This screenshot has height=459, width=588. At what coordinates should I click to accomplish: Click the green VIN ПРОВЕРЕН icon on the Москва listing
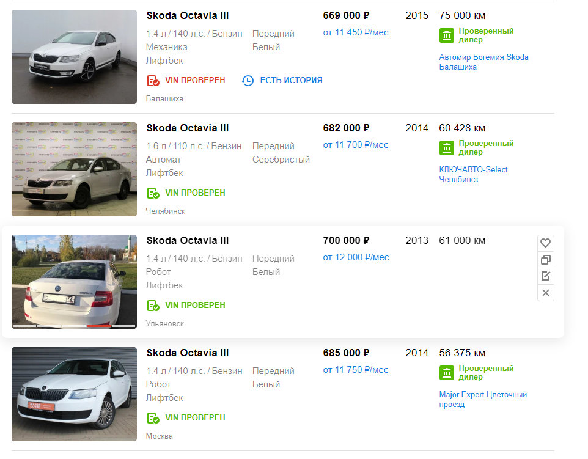(153, 418)
